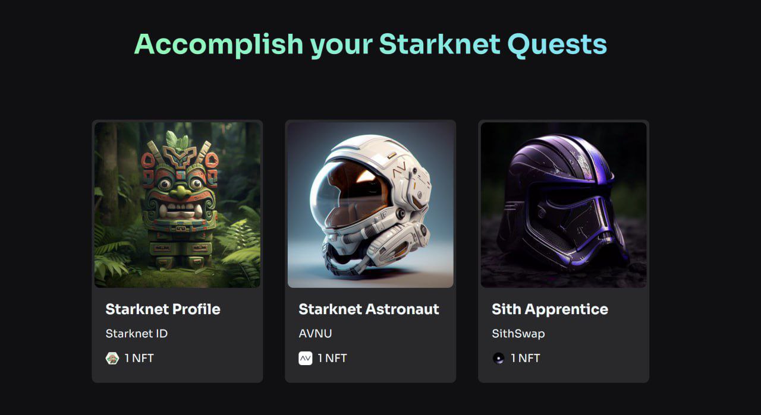Click the 1 NFT reward under SithSwap
Viewport: 761px width, 415px height.
click(526, 358)
